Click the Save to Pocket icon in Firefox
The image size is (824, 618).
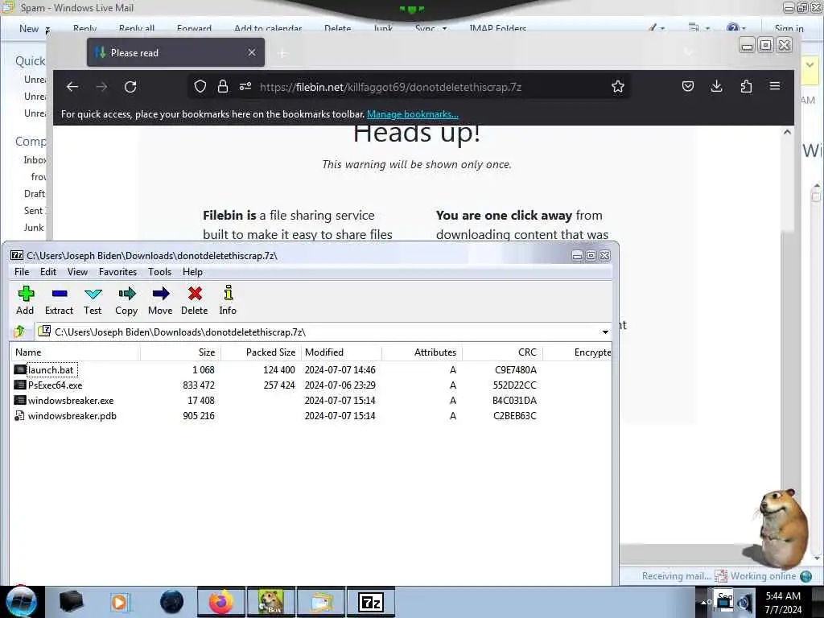point(688,86)
